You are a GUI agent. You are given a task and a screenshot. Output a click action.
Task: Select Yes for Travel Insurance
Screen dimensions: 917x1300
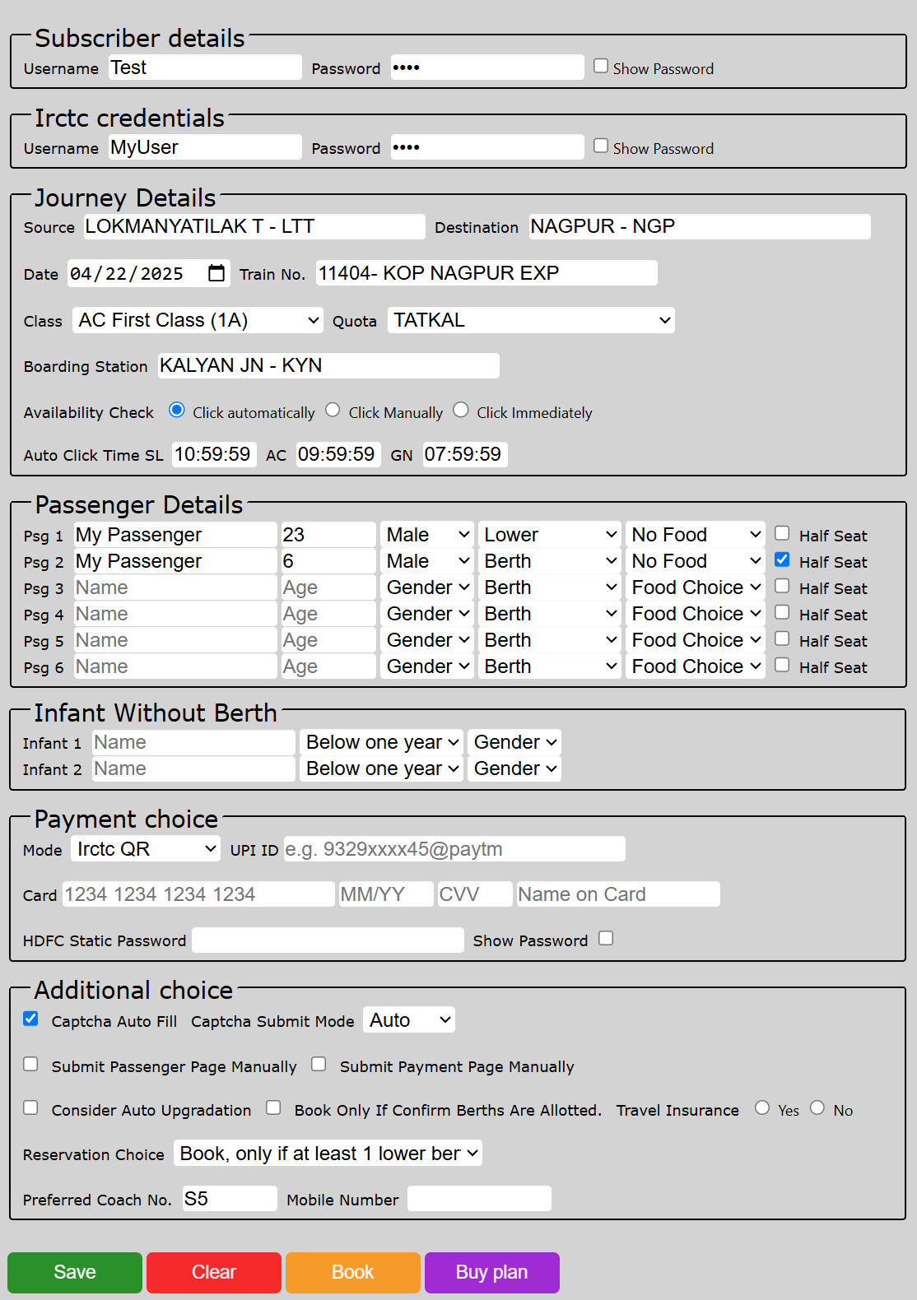tap(762, 1107)
